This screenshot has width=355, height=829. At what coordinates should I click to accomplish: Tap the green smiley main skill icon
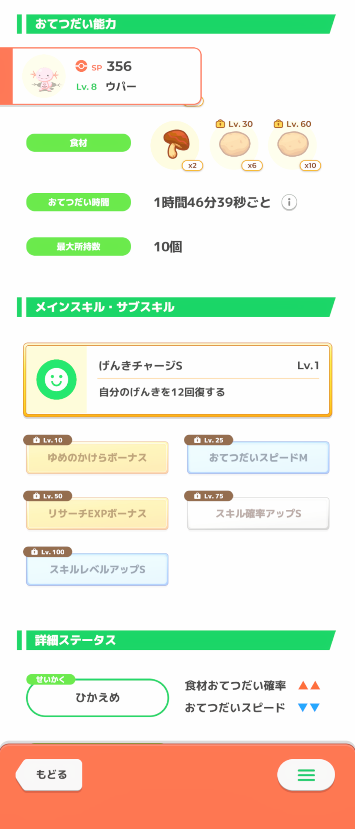56,379
